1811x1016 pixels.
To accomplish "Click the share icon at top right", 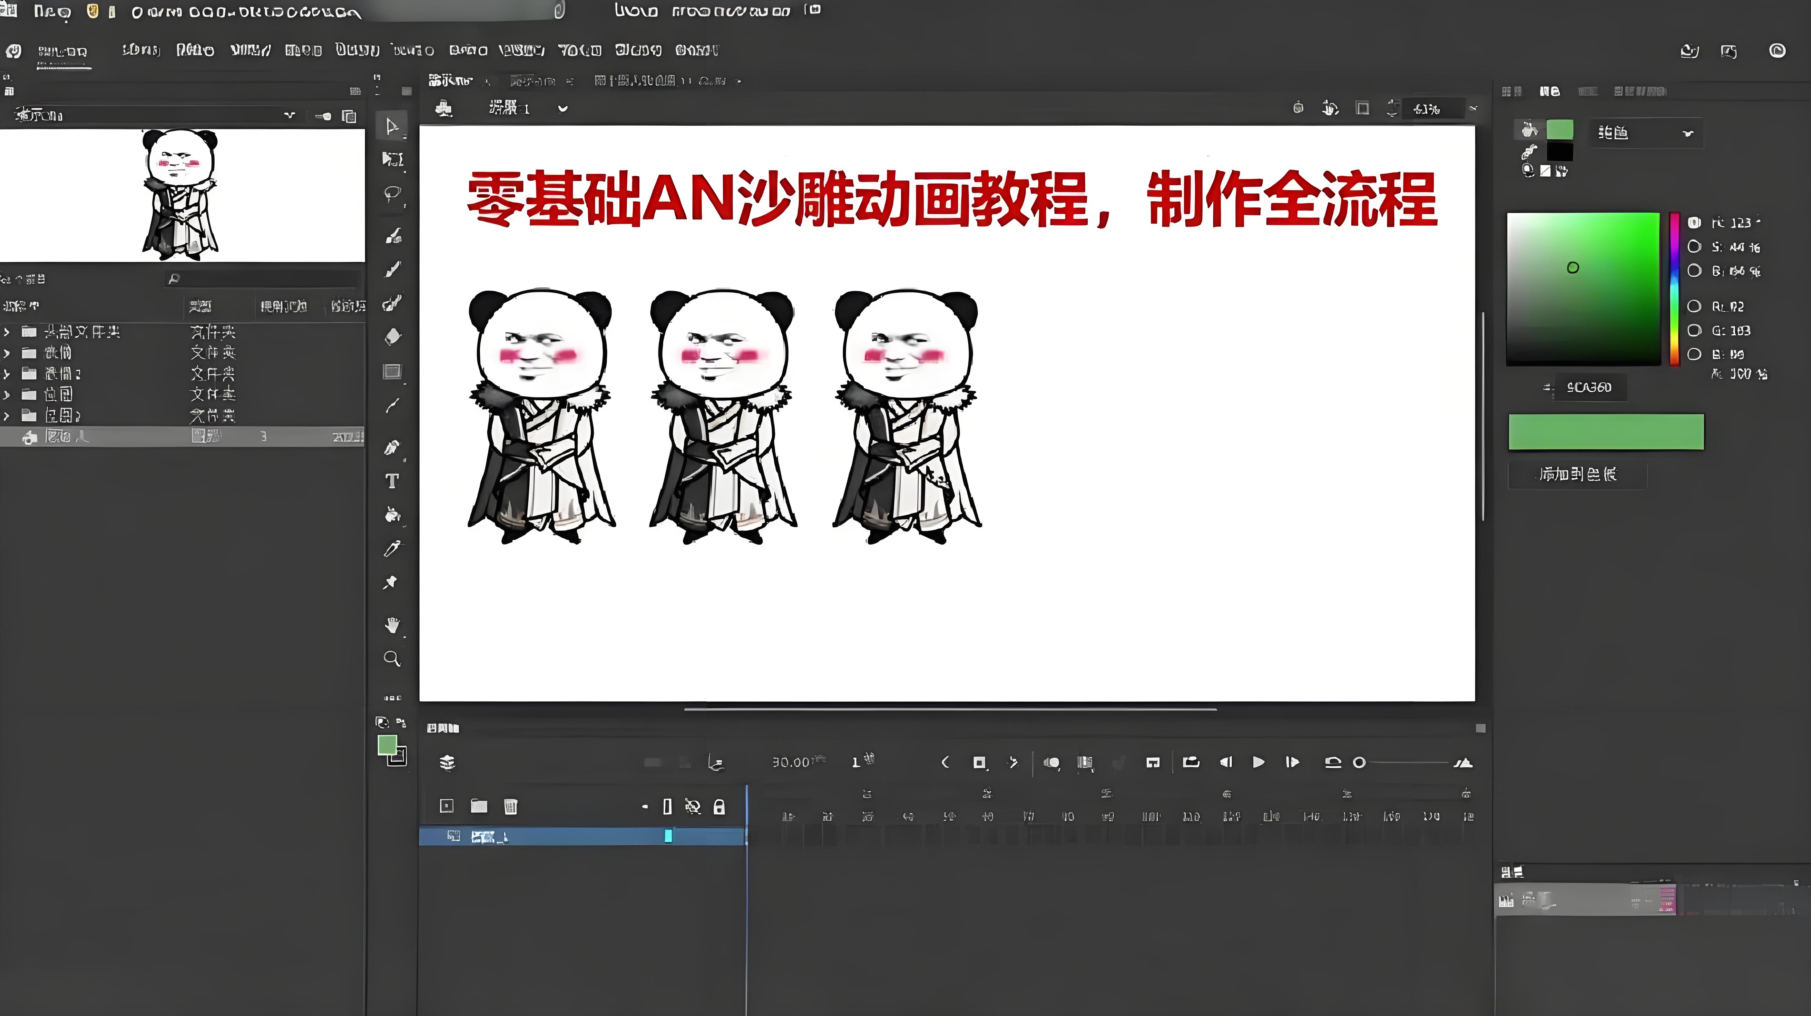I will click(x=1690, y=51).
